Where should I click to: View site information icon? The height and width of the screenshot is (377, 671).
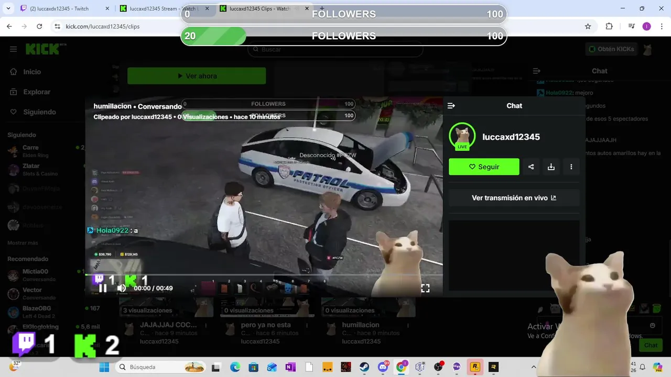point(57,26)
